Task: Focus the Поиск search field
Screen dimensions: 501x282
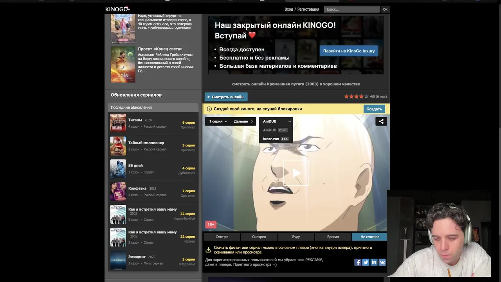Action: pos(351,9)
